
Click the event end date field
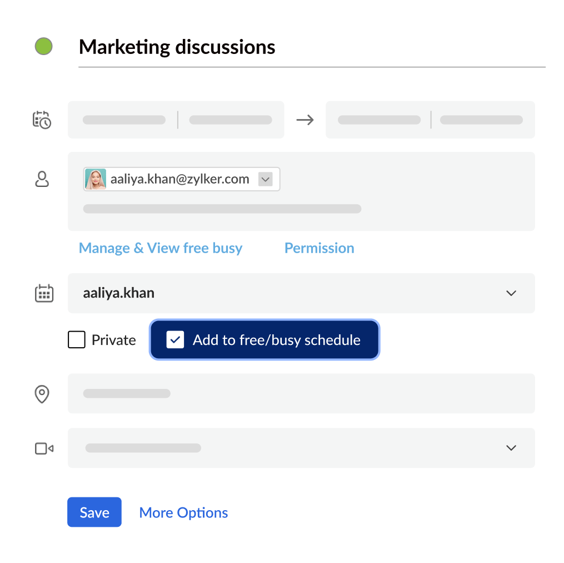pyautogui.click(x=378, y=120)
